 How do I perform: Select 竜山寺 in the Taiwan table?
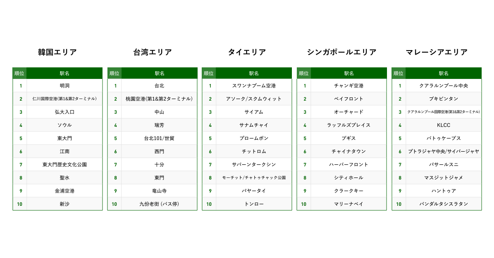[159, 191]
